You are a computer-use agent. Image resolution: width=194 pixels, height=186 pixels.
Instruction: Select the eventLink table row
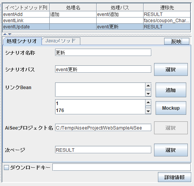pyautogui.click(x=97, y=21)
